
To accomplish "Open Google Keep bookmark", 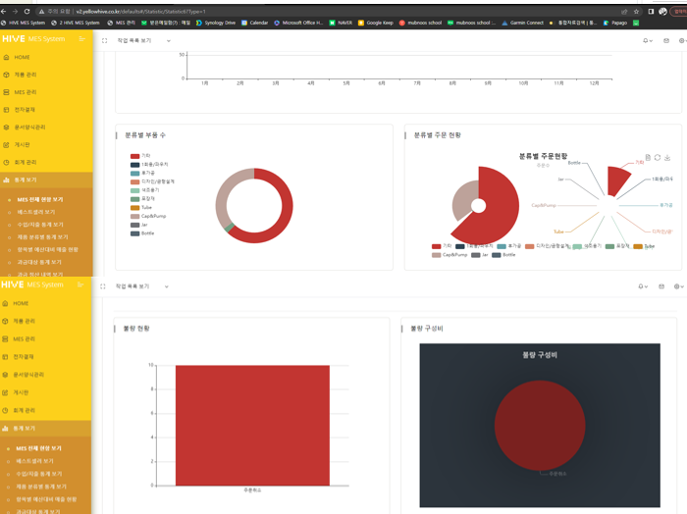I will click(x=376, y=23).
